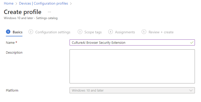Click inside the Name text field
This screenshot has width=201, height=102.
[127, 42]
